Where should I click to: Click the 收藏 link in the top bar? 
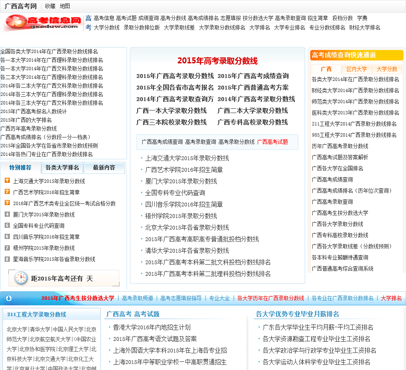(50, 6)
